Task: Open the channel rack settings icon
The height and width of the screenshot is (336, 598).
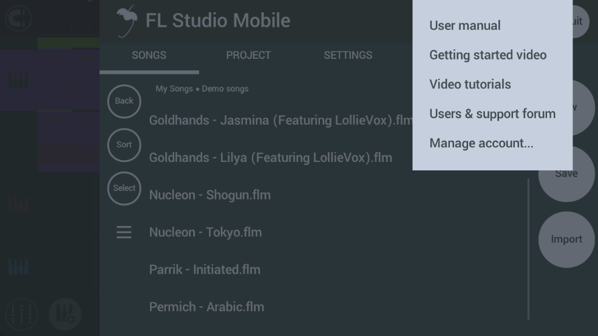Action: [x=65, y=314]
